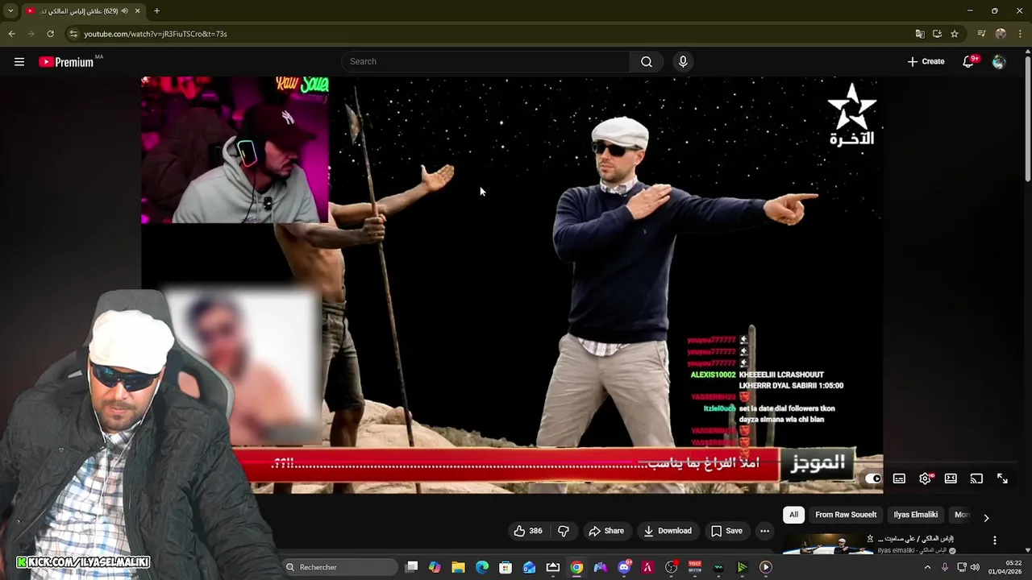Open Discord from taskbar

coord(624,567)
